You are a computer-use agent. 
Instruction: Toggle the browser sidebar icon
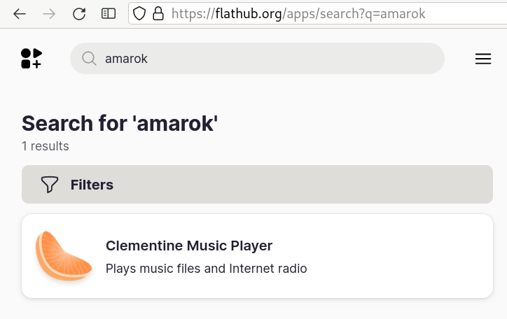click(109, 14)
